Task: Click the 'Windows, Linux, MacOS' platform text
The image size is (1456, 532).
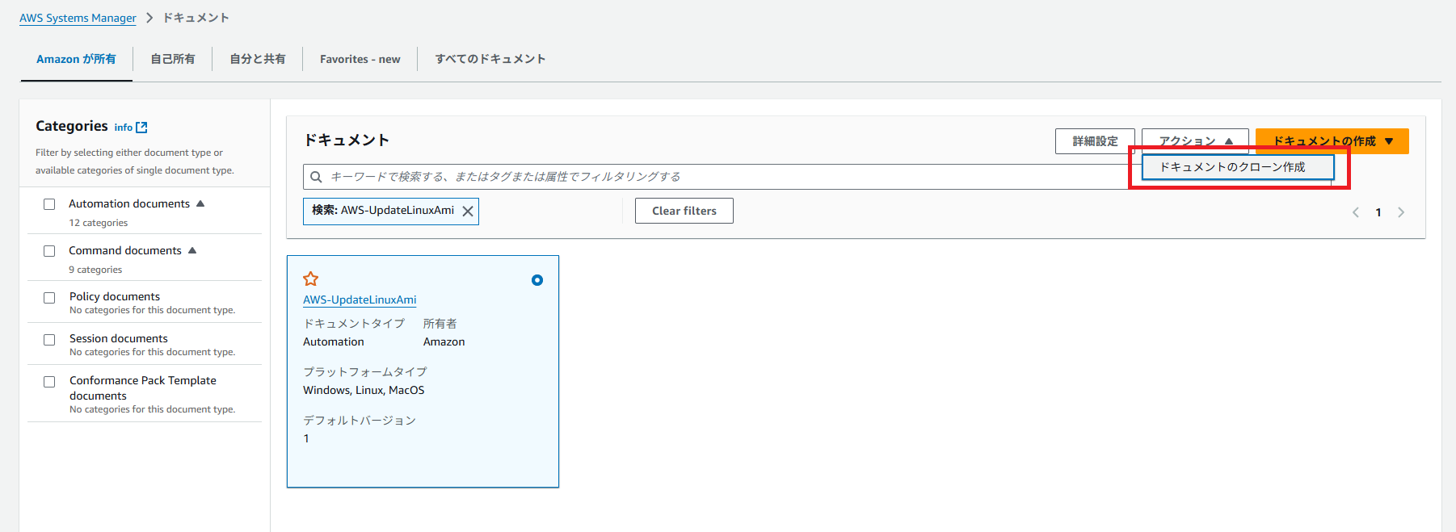Action: (x=364, y=390)
